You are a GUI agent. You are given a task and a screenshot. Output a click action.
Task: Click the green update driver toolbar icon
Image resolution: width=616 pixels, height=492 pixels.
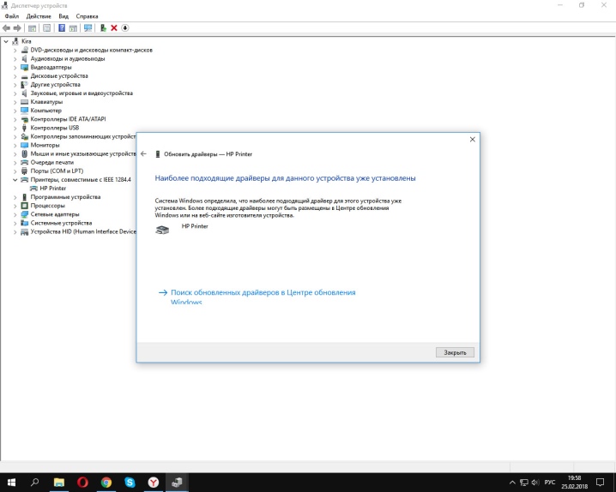[103, 27]
